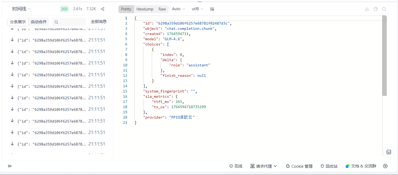This screenshot has width=398, height=175.
Task: Switch to the Pretty view tab
Action: click(x=126, y=9)
